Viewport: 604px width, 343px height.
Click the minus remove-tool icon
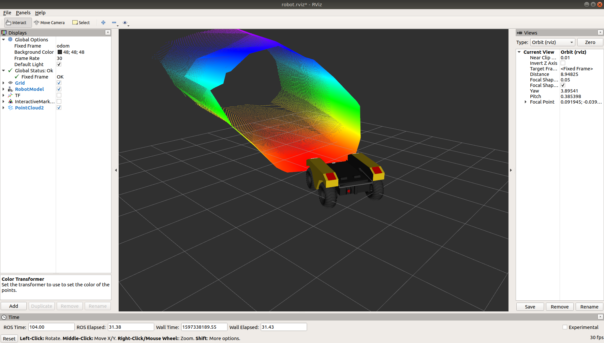pos(114,22)
